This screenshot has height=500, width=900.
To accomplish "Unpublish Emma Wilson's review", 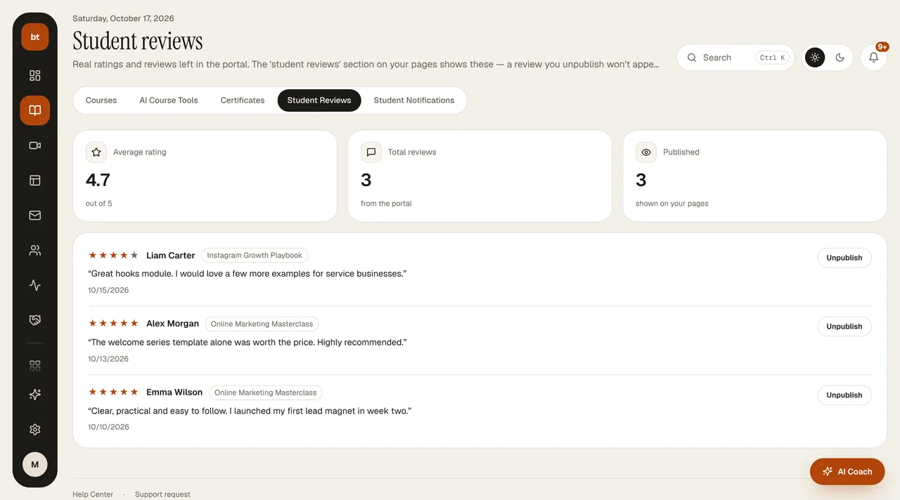I will click(844, 395).
